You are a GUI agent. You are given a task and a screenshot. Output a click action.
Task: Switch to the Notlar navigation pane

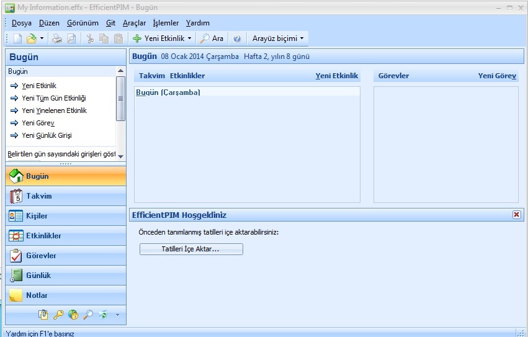(66, 295)
